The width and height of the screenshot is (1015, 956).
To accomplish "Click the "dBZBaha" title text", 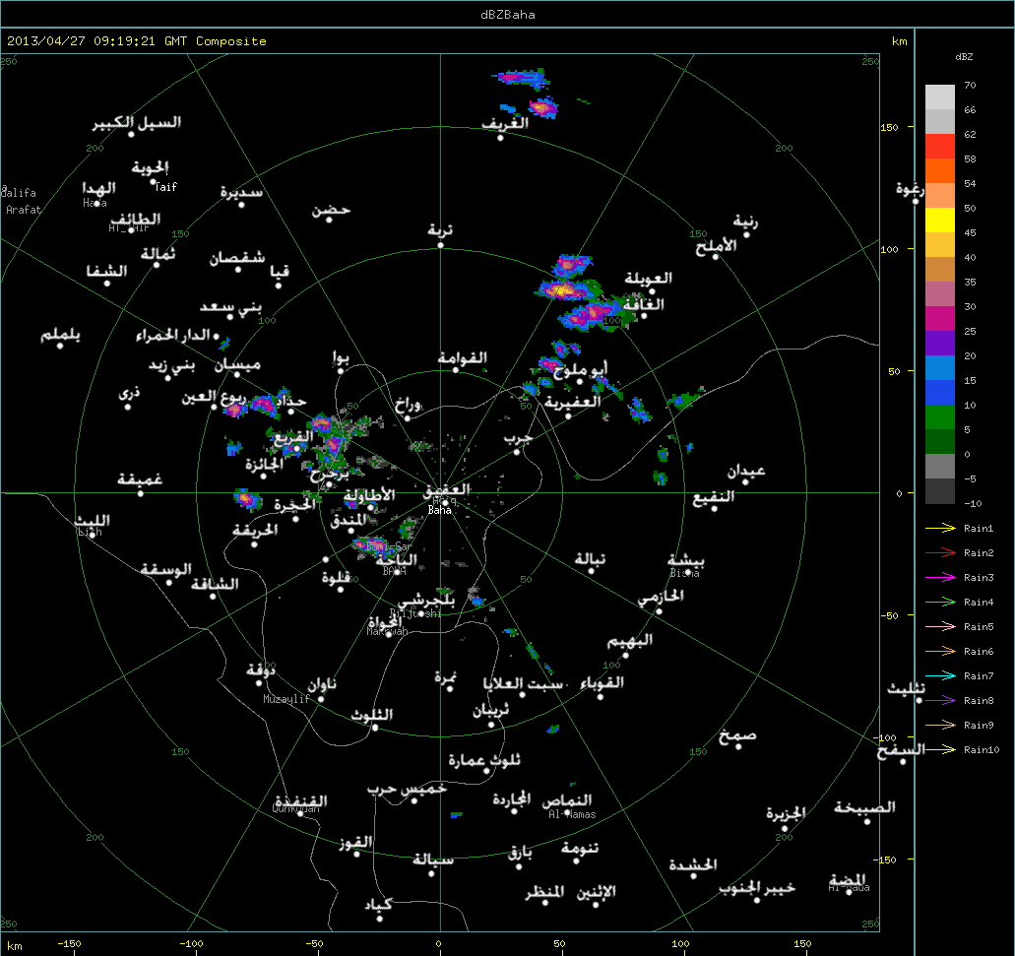I will (508, 14).
